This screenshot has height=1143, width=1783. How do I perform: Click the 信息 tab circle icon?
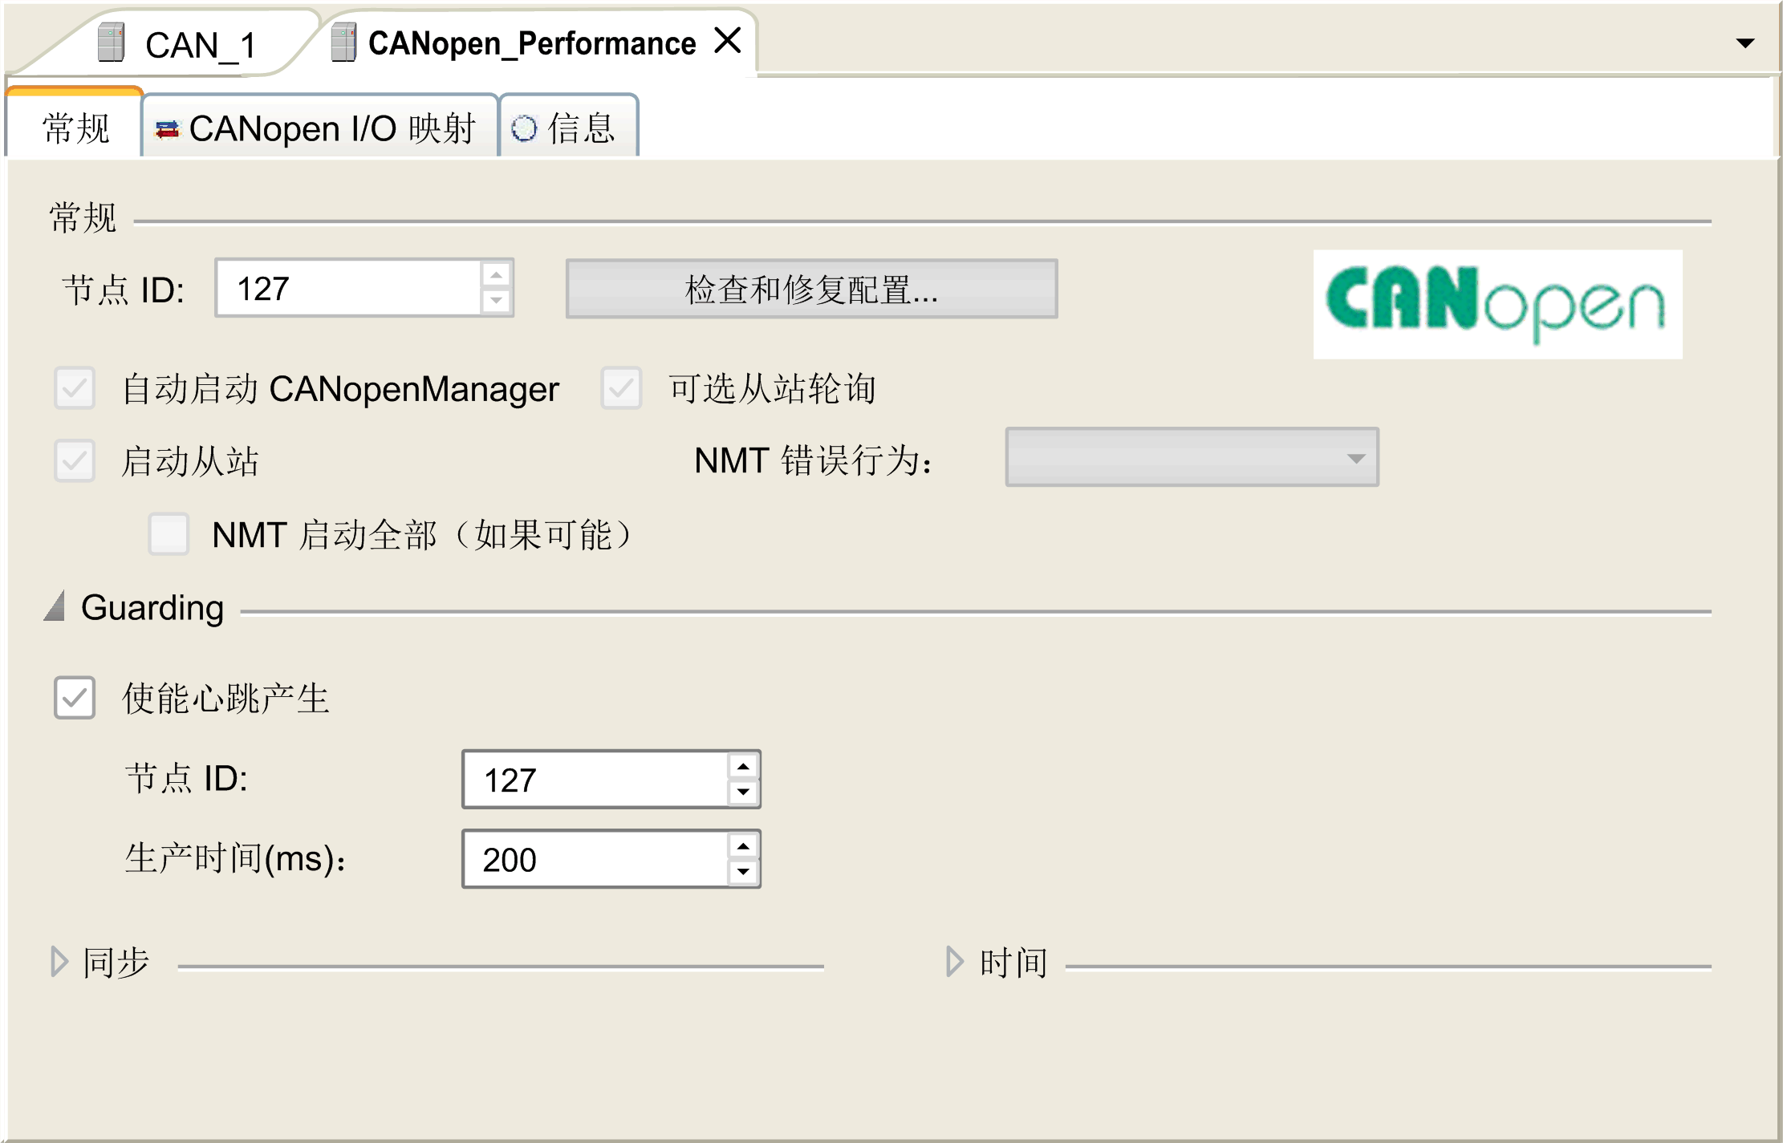524,128
